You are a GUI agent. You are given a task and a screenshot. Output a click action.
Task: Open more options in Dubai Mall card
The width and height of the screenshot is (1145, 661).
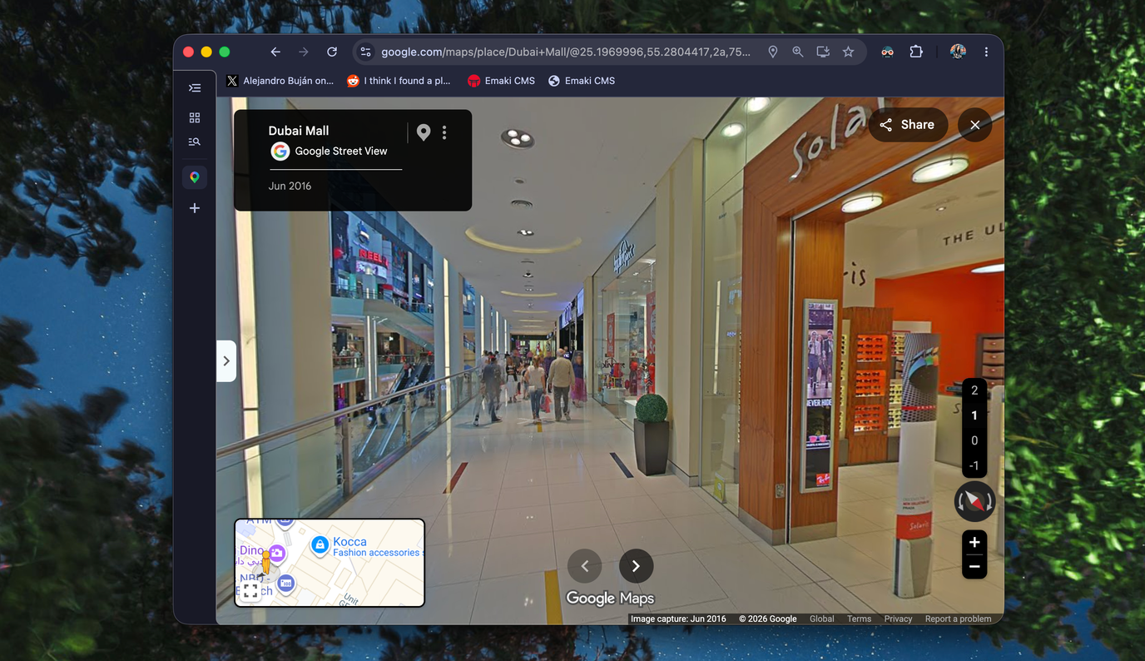[444, 132]
